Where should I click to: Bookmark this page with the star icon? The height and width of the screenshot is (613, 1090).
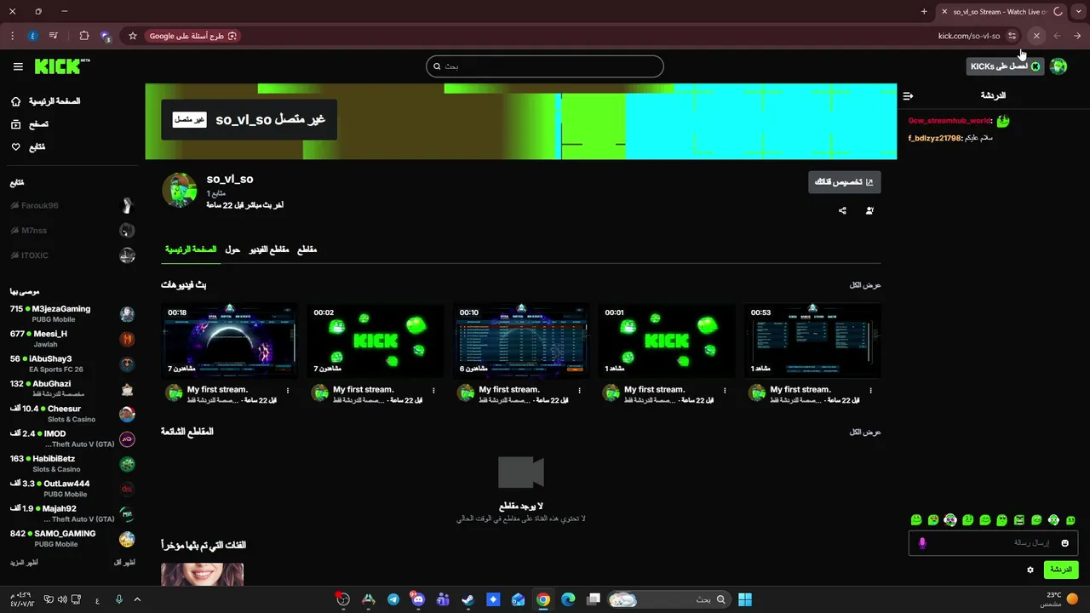point(133,36)
